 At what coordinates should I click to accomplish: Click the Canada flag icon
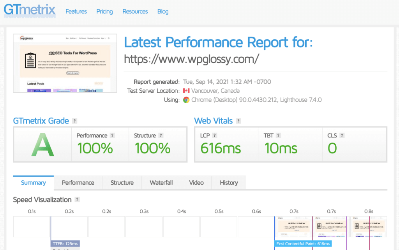[x=186, y=91]
